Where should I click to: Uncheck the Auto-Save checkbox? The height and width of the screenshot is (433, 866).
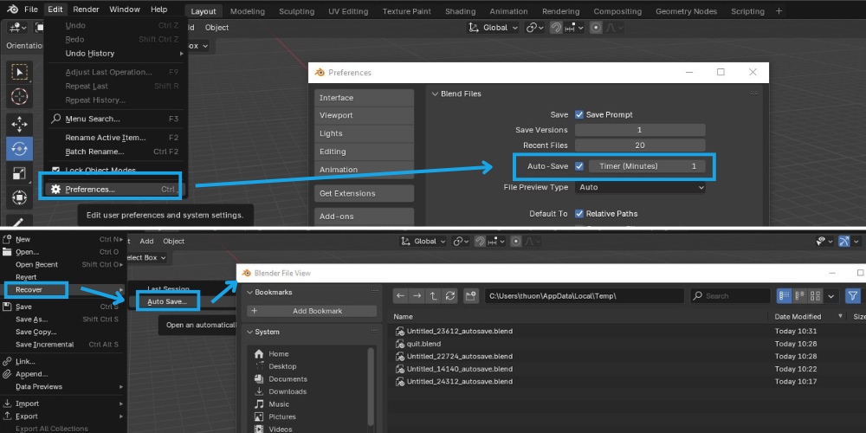(579, 165)
